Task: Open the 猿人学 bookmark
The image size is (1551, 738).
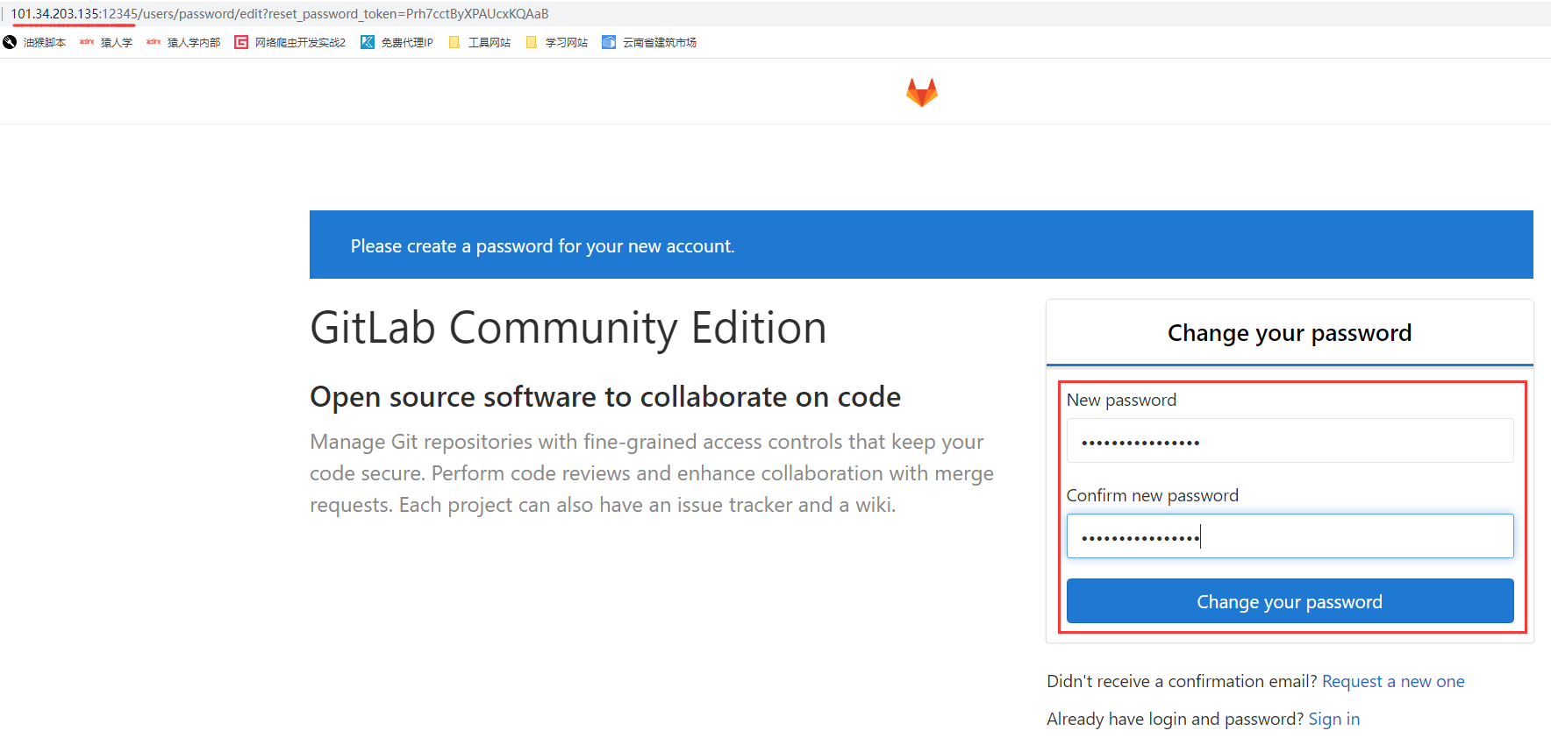Action: [x=107, y=42]
